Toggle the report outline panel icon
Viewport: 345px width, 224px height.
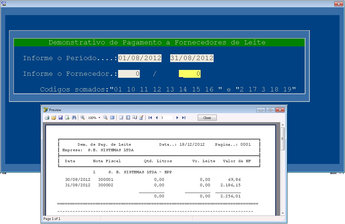[121, 118]
